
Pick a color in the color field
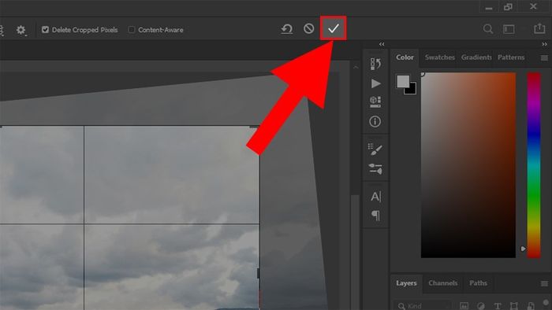click(468, 165)
